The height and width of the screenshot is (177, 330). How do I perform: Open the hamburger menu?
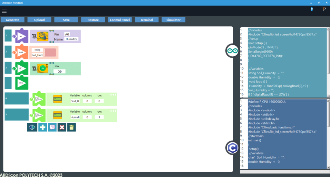4,11
